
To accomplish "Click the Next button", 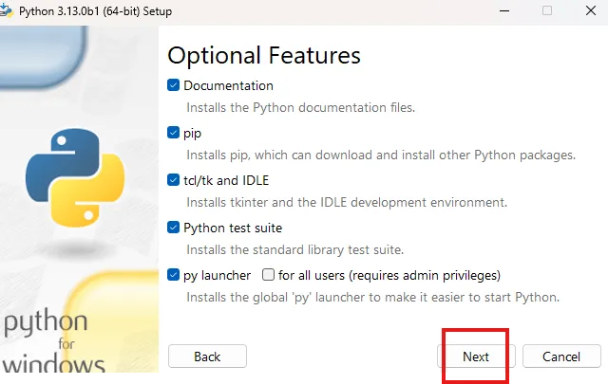I will (x=476, y=357).
